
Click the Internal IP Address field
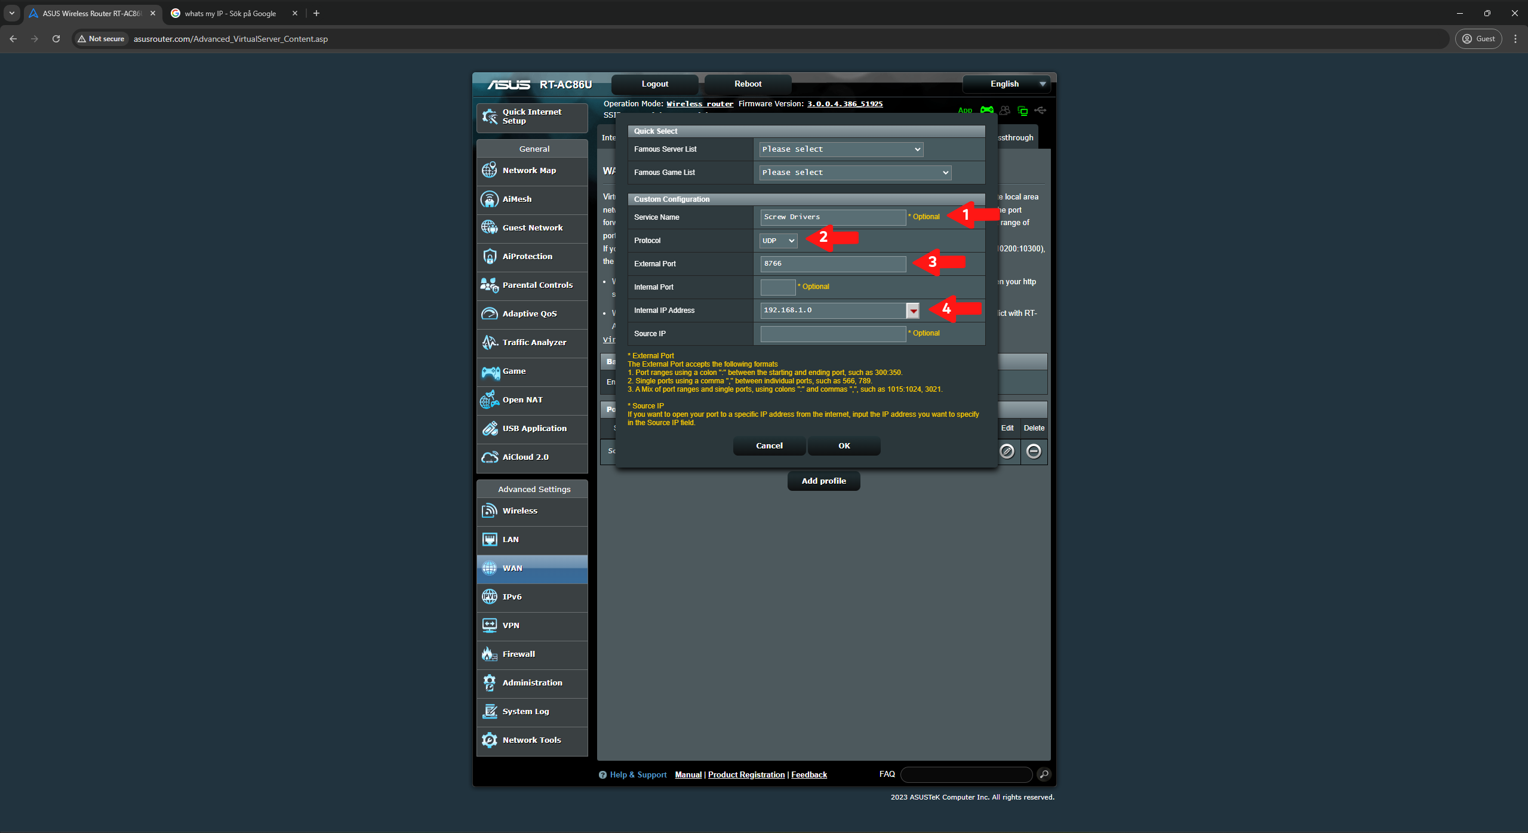tap(833, 311)
